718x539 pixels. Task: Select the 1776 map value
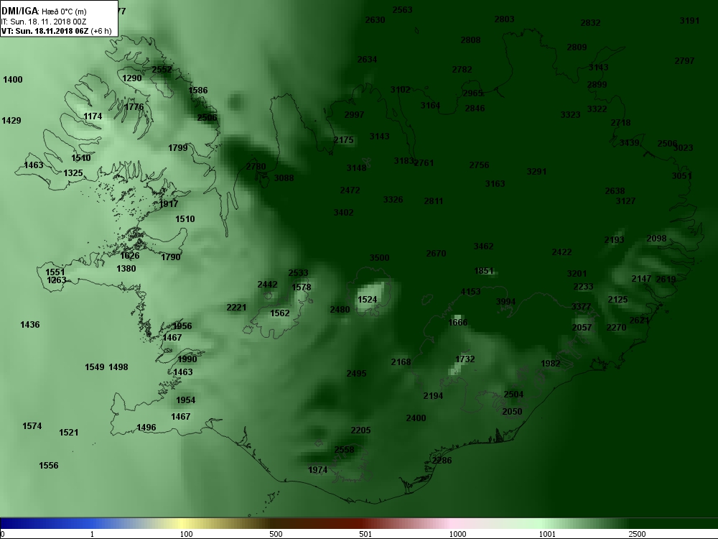(134, 107)
